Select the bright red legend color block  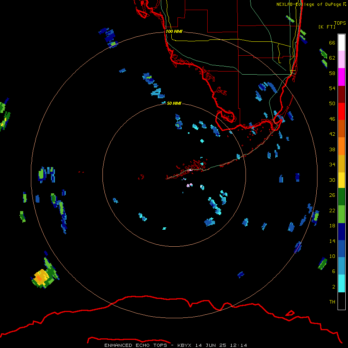click(x=341, y=111)
